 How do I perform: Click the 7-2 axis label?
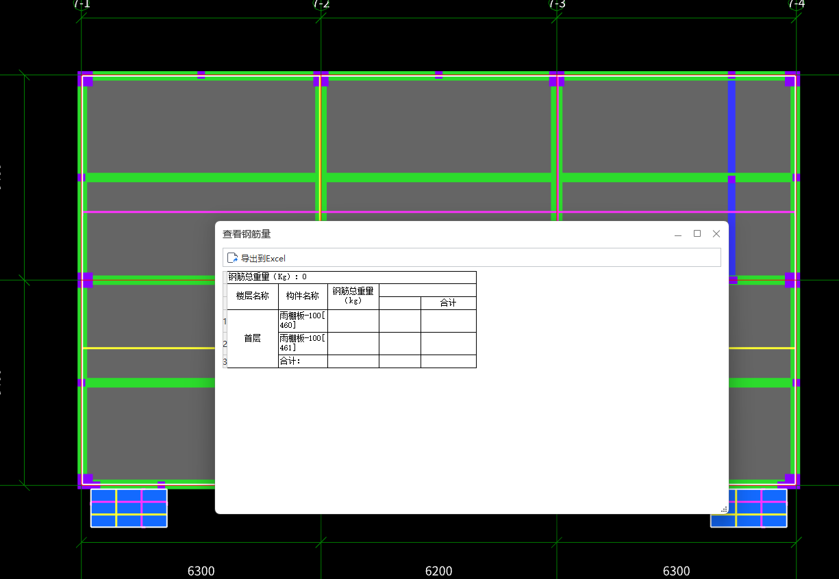321,4
